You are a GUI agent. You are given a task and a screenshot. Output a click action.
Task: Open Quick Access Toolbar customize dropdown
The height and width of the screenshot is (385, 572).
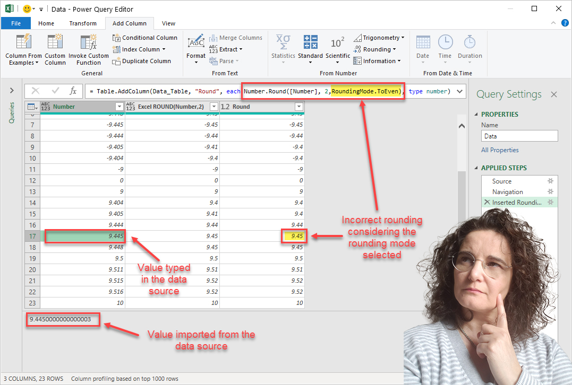(41, 9)
